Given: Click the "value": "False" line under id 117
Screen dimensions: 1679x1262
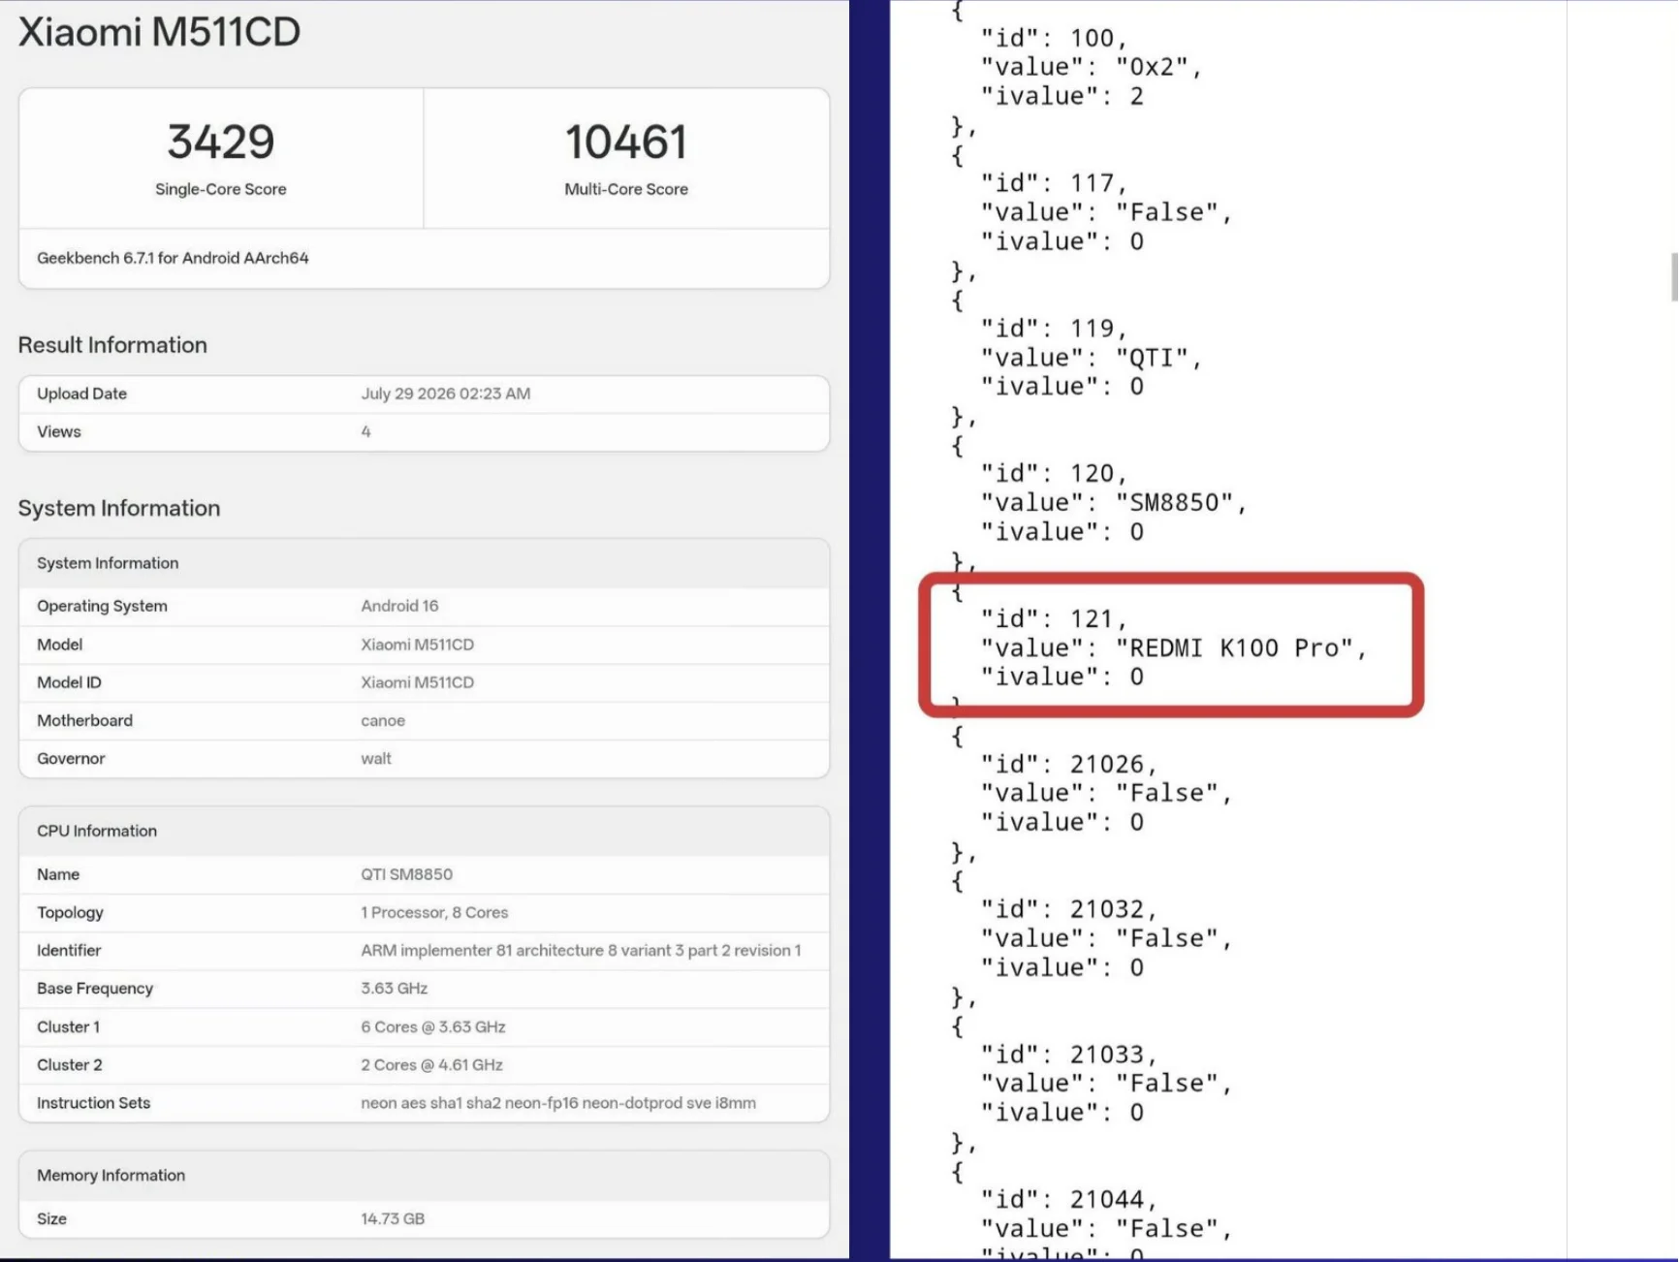Looking at the screenshot, I should point(1106,212).
